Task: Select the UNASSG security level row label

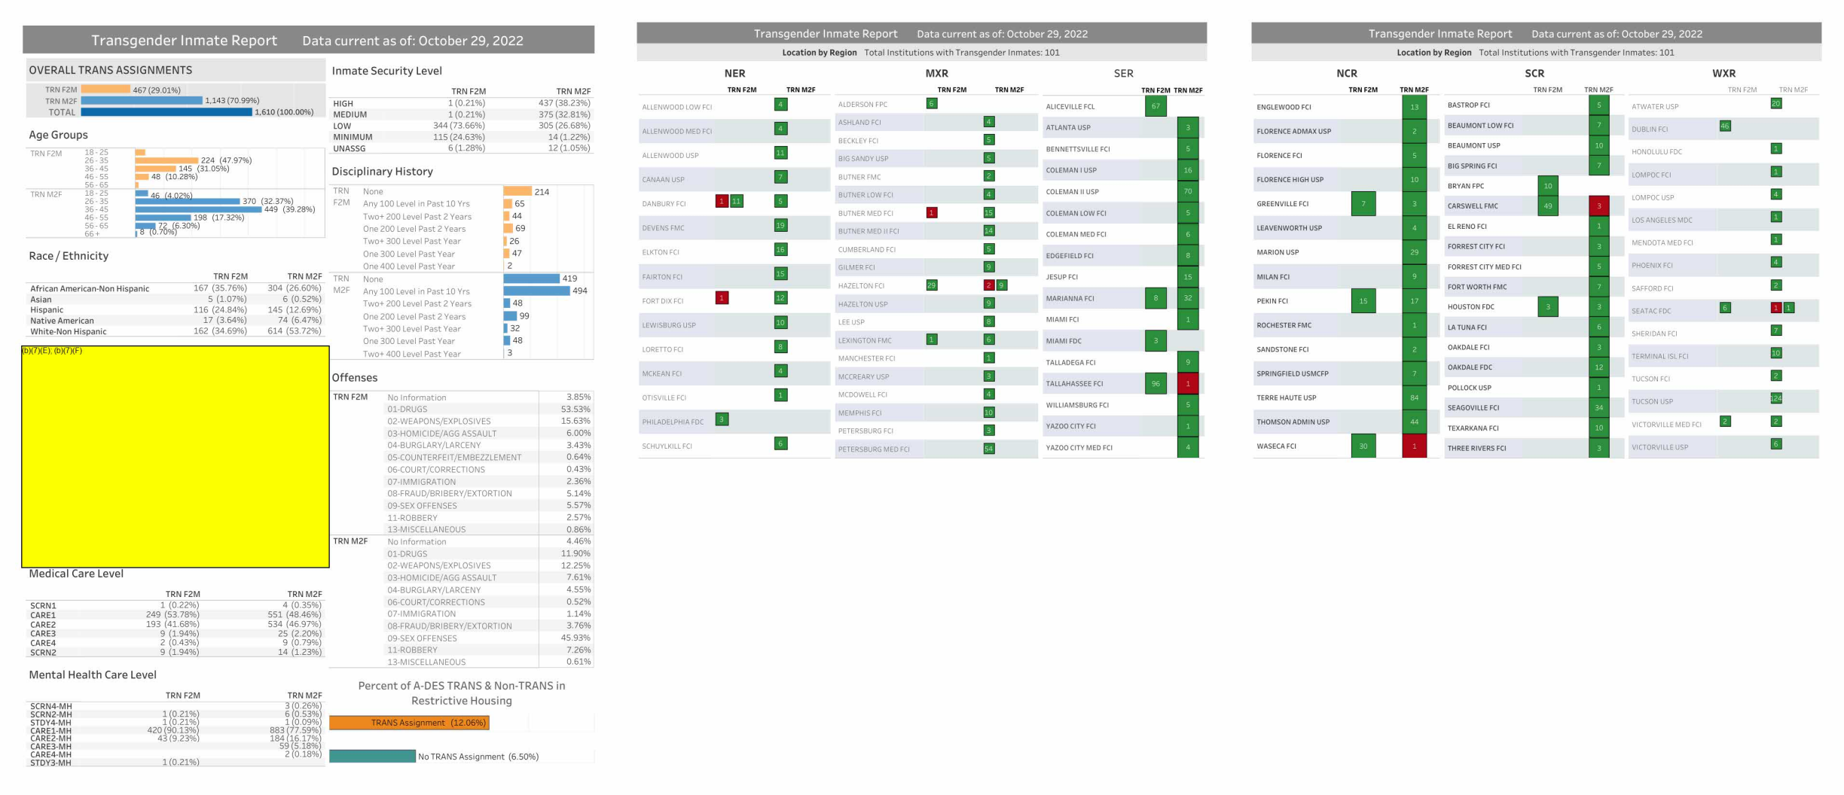Action: (x=349, y=148)
